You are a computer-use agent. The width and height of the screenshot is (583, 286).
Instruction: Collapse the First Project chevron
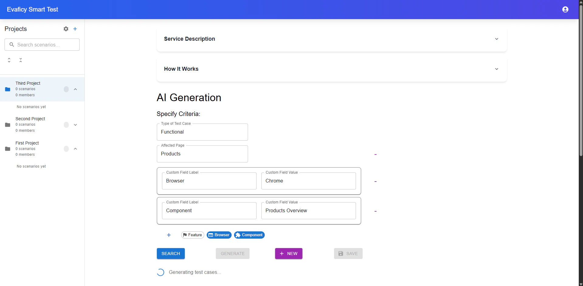coord(75,149)
